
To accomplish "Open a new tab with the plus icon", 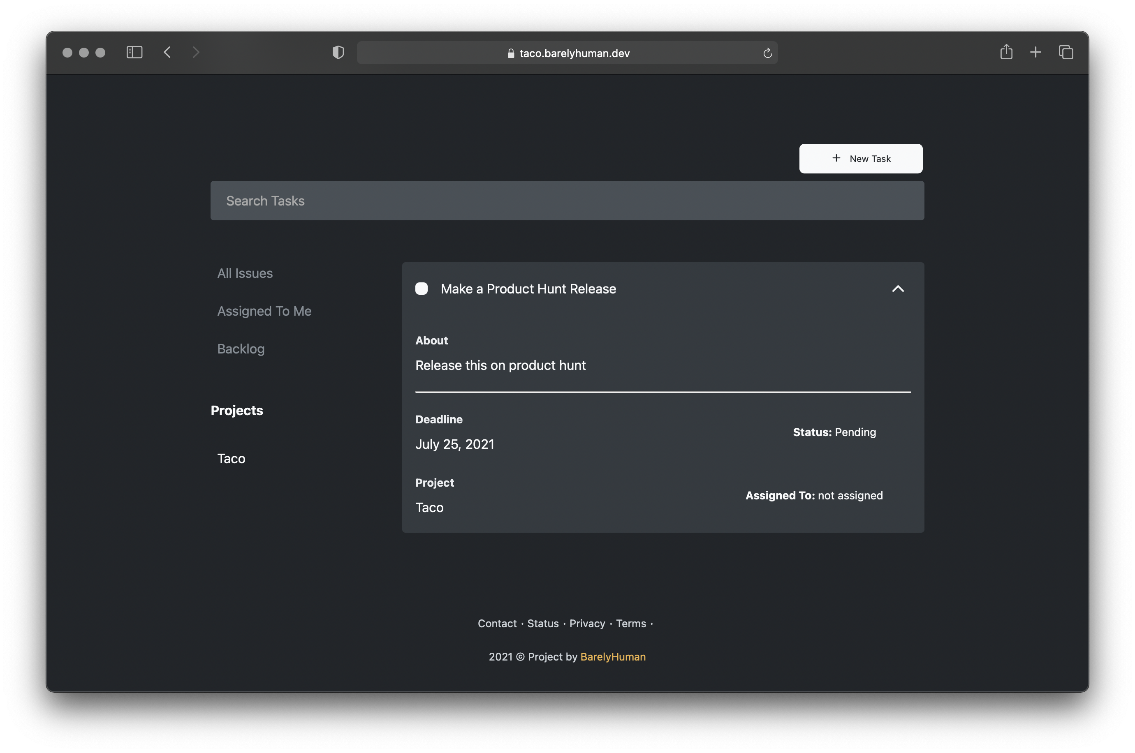I will click(1035, 52).
